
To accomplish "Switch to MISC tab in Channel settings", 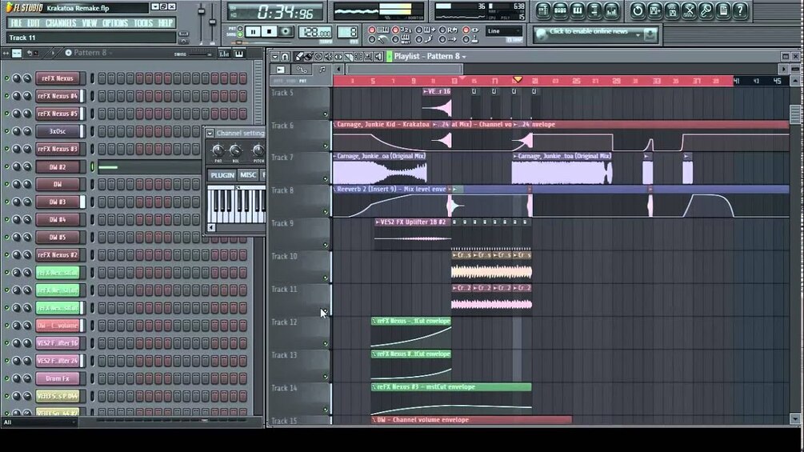I will click(x=248, y=175).
